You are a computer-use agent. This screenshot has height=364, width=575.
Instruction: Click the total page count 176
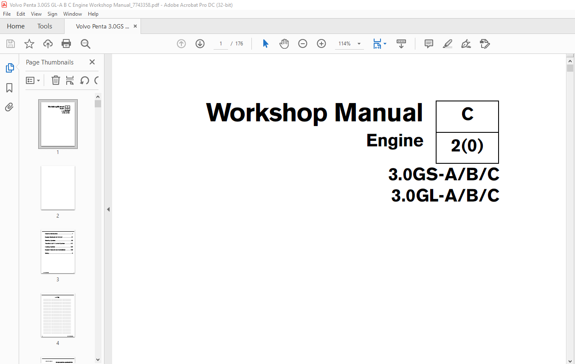(x=239, y=44)
